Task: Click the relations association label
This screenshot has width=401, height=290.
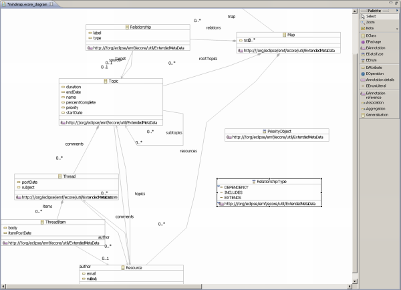Action: point(213,27)
